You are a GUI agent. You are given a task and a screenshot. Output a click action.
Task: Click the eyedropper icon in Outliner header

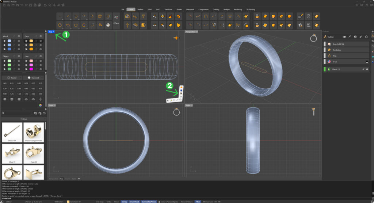[x=350, y=37]
